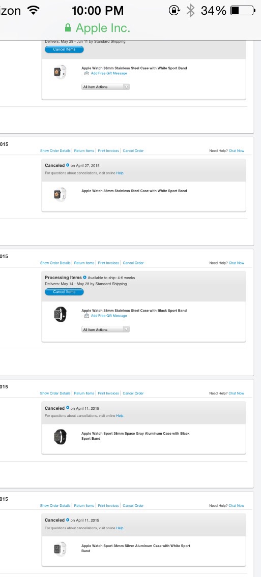Image resolution: width=261 pixels, height=577 pixels.
Task: Click Print Invoices for the processing order
Action: (108, 263)
